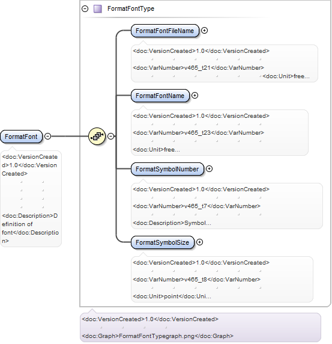Select the FormatSymbolSize element node
This screenshot has height=344, width=332.
[x=163, y=242]
